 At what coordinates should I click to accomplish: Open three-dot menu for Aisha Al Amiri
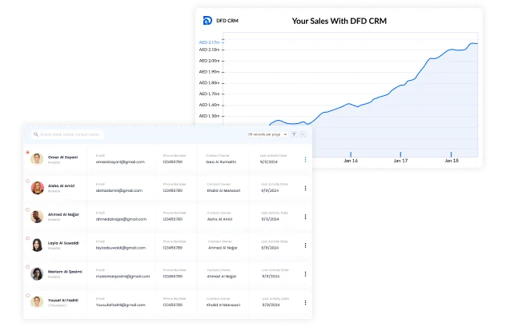pos(305,188)
